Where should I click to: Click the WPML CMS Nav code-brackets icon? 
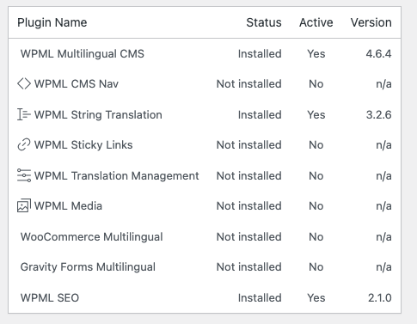[24, 84]
